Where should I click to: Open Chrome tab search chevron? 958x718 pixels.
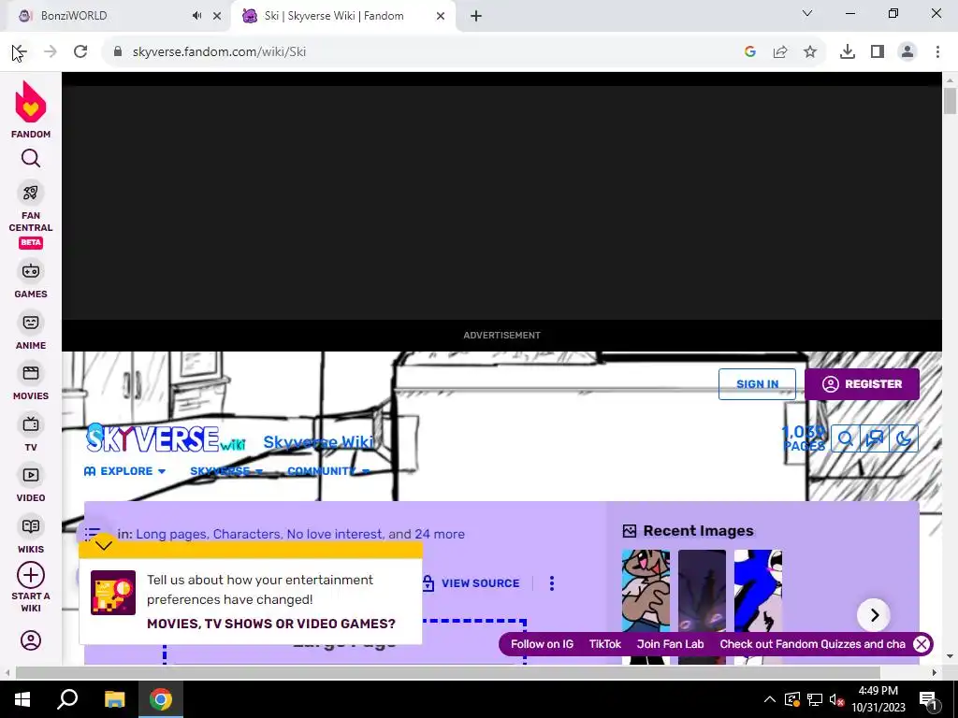click(807, 13)
